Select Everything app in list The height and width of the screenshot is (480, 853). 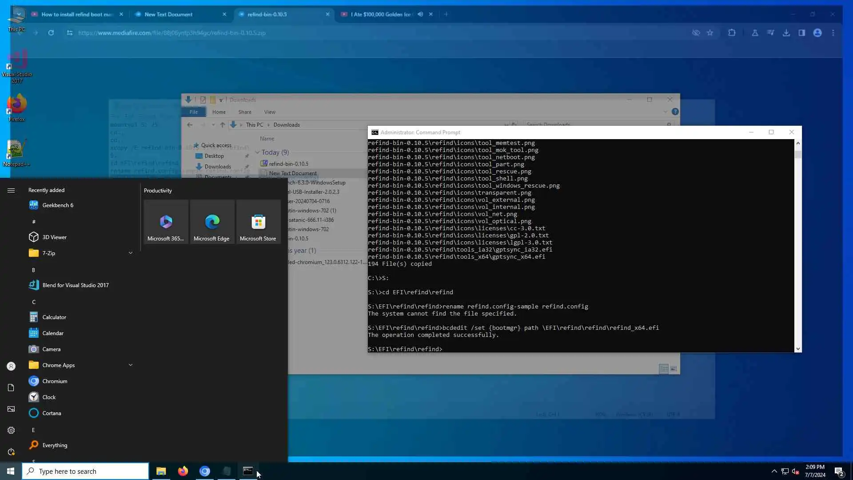pos(55,445)
